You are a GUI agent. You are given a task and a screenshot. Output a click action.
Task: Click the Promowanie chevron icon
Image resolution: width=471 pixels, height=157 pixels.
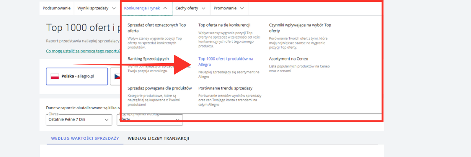242,8
